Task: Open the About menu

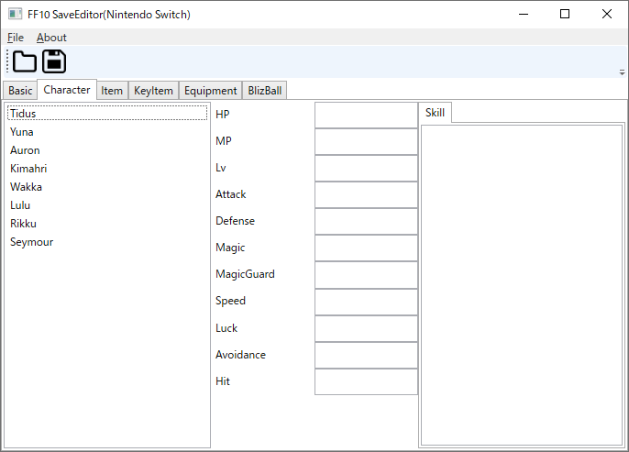Action: pos(51,38)
